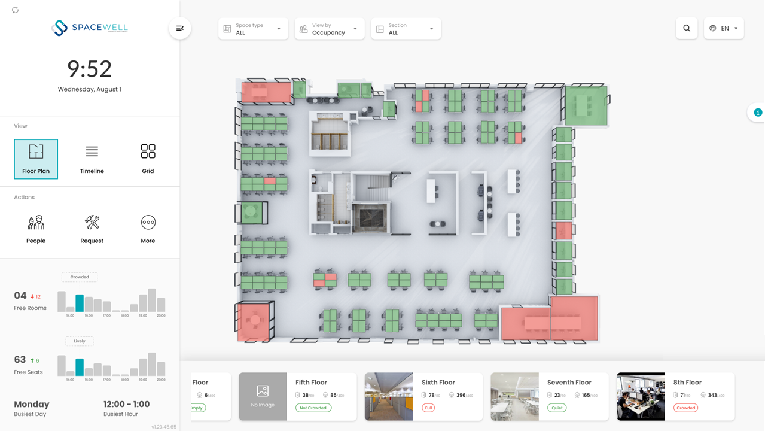Click the Crowded badge on 8th Floor
765x431 pixels.
click(686, 408)
